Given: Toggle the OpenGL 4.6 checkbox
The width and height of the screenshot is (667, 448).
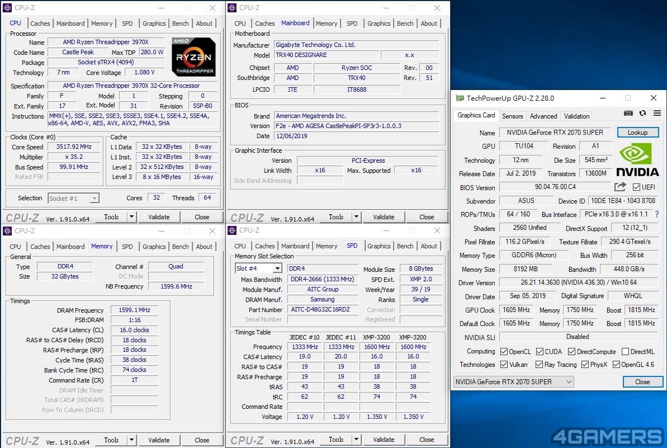Looking at the screenshot, I should 616,365.
